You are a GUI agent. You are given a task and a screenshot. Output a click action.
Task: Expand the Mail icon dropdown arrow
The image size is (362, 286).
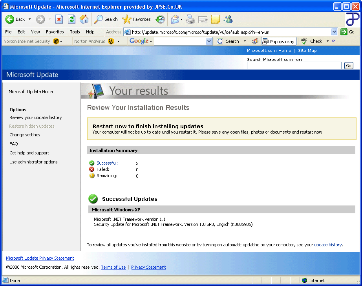182,19
